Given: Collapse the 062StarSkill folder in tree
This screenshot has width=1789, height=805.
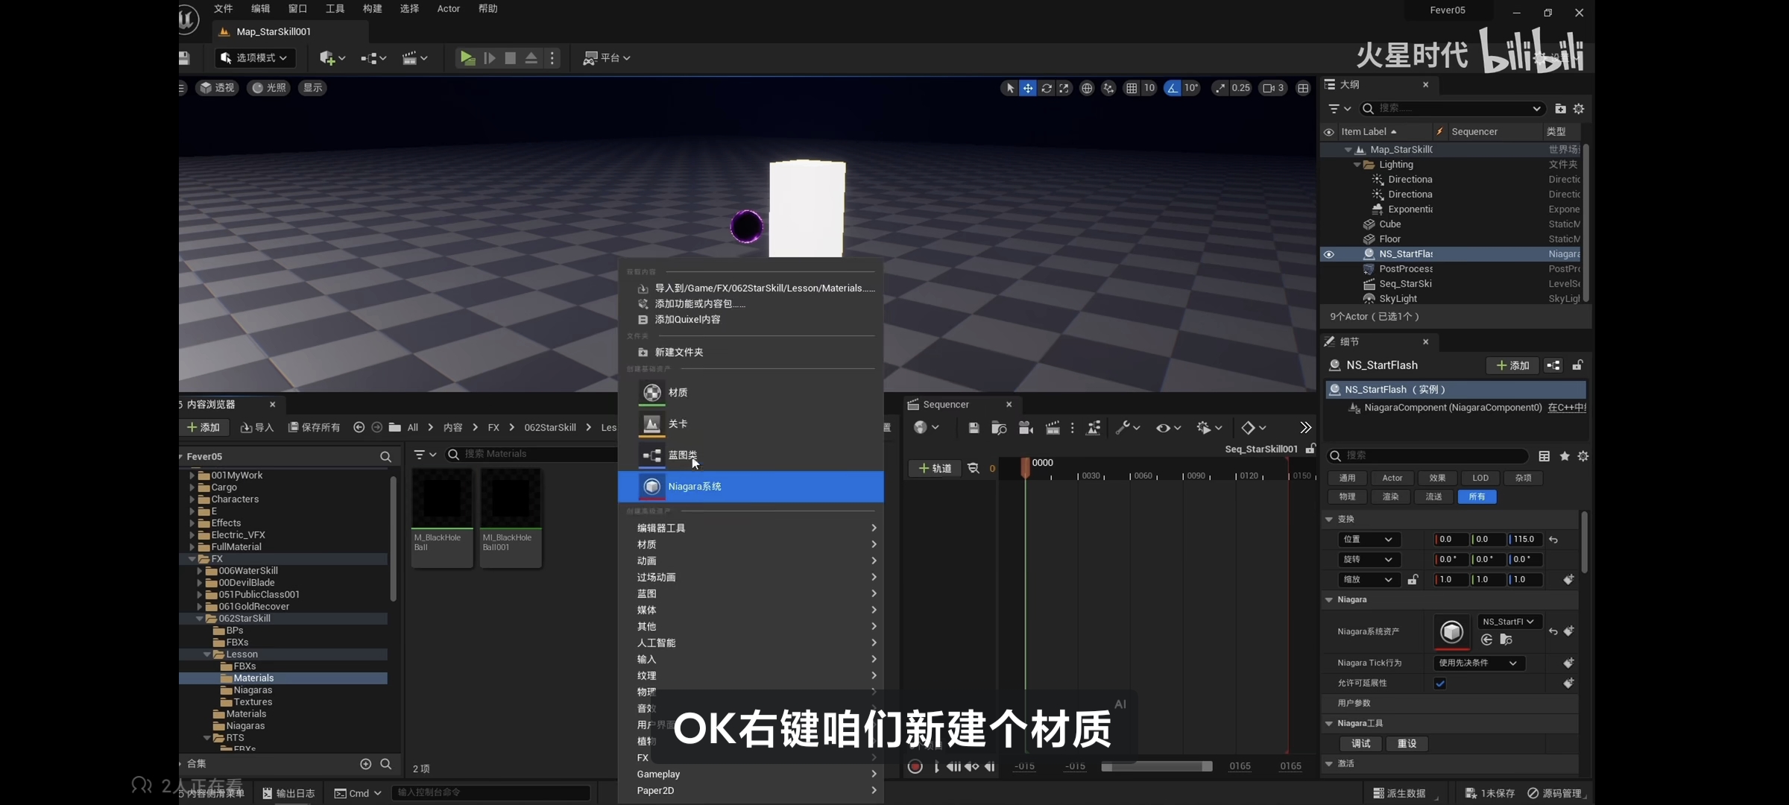Looking at the screenshot, I should [200, 619].
